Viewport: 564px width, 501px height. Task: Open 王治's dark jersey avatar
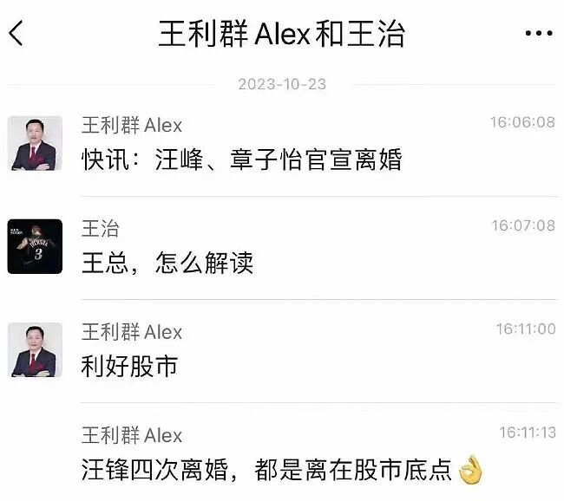pyautogui.click(x=35, y=246)
